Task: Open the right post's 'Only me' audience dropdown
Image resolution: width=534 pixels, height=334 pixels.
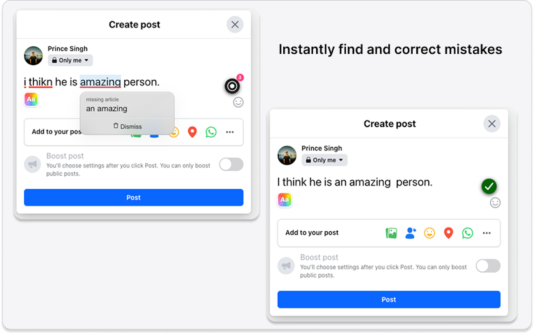Action: tap(325, 160)
